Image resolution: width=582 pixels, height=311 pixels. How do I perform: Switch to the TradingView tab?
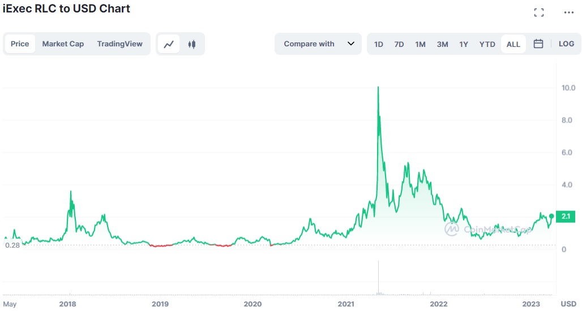[x=120, y=44]
